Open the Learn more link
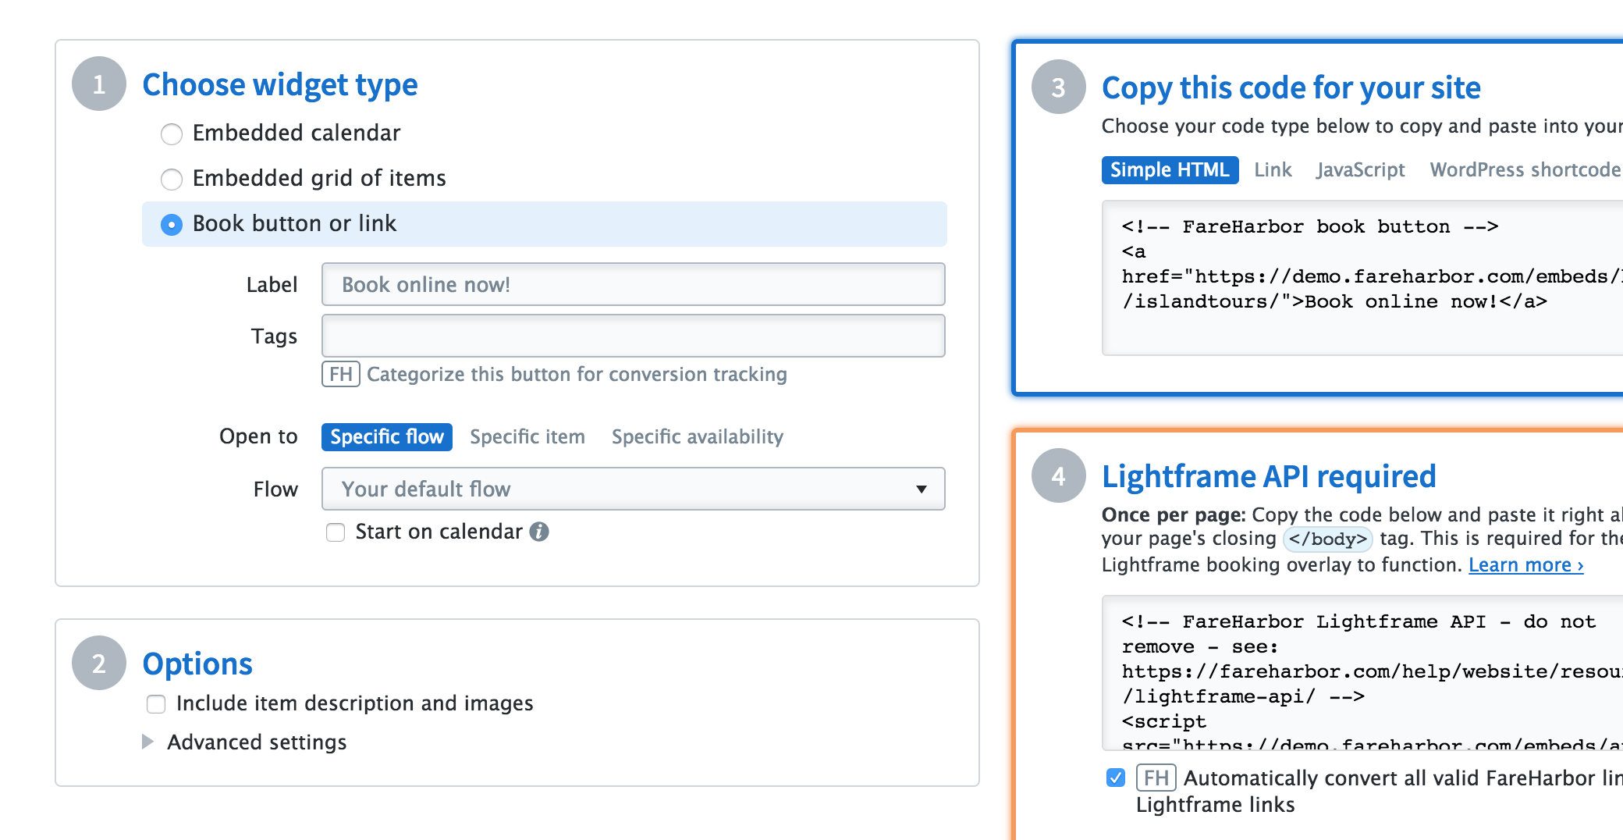Image resolution: width=1623 pixels, height=840 pixels. 1525,564
